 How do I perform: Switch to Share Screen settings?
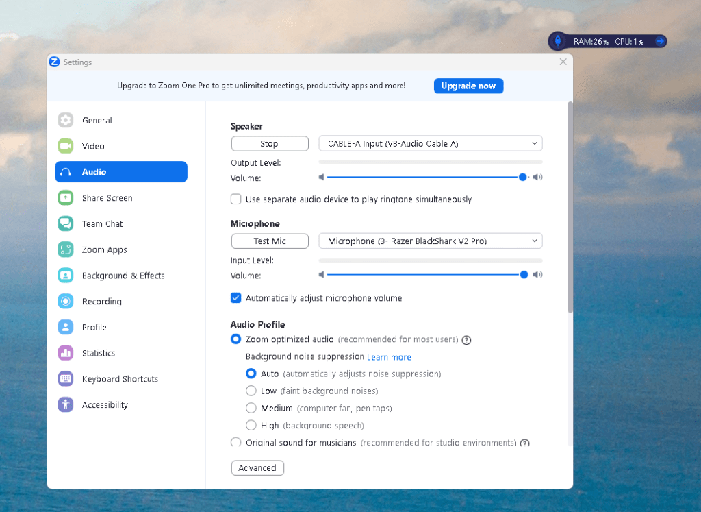point(121,198)
